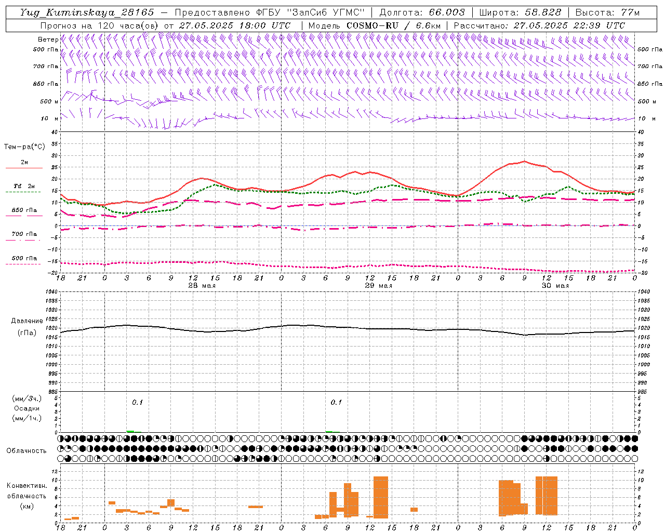
Task: Click the Ветер label of the wind panel
Action: tap(48, 39)
